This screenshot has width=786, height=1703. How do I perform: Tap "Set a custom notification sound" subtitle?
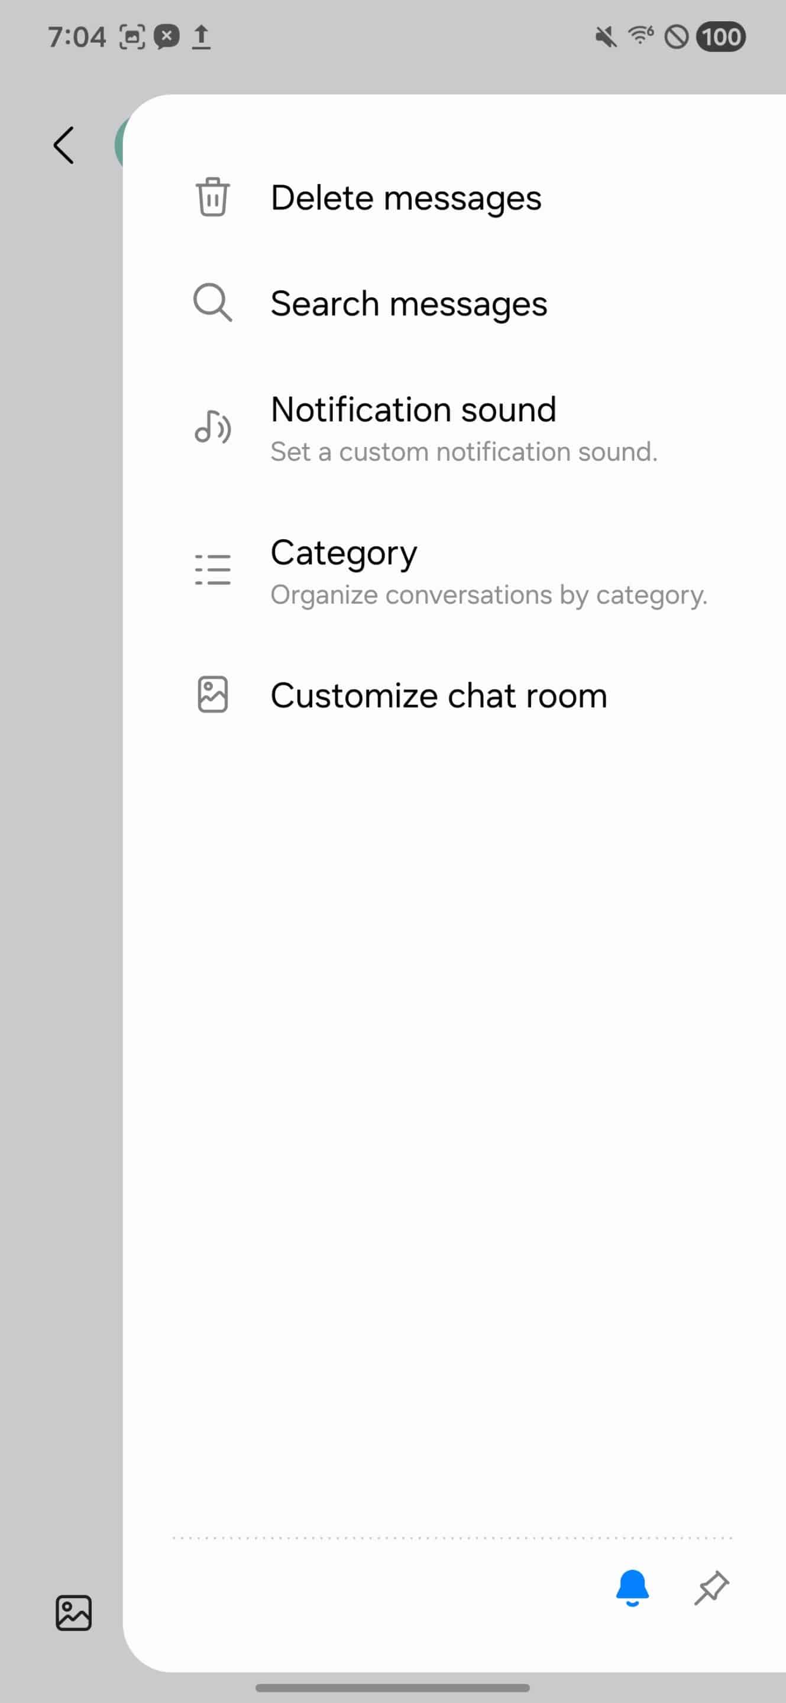(464, 452)
